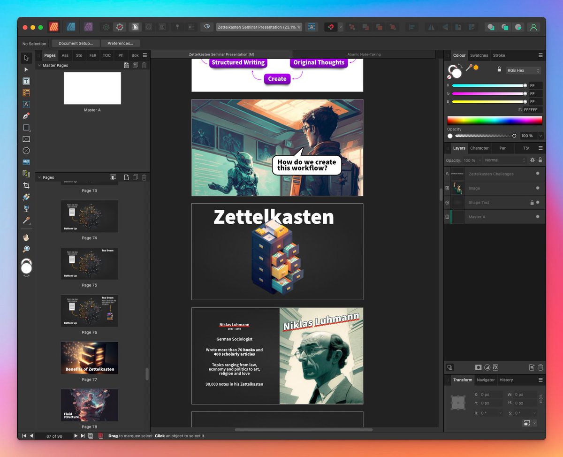Click the alignment toolbar icon
This screenshot has height=457, width=563.
pos(411,27)
